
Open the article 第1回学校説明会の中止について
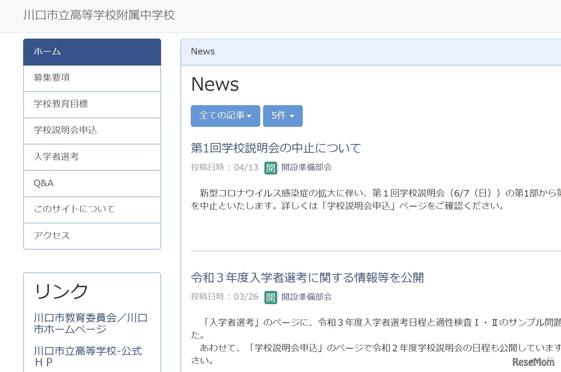275,148
